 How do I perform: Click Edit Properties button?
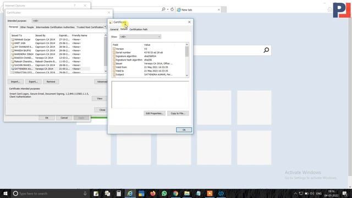(155, 113)
